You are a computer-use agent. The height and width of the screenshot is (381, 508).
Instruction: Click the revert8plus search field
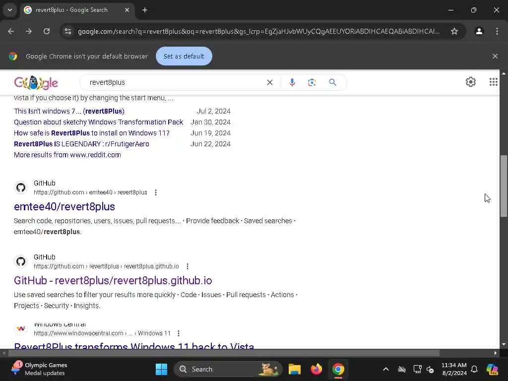pyautogui.click(x=175, y=83)
